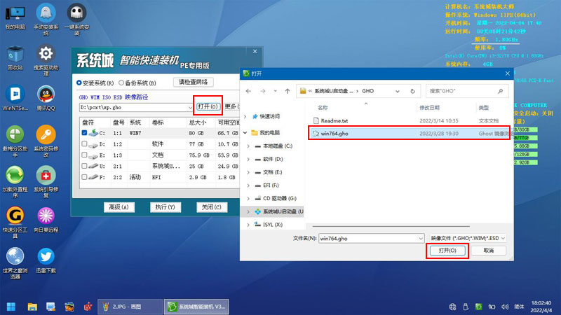
Task: Select EFI (F:) in the navigation tree
Action: (x=271, y=185)
